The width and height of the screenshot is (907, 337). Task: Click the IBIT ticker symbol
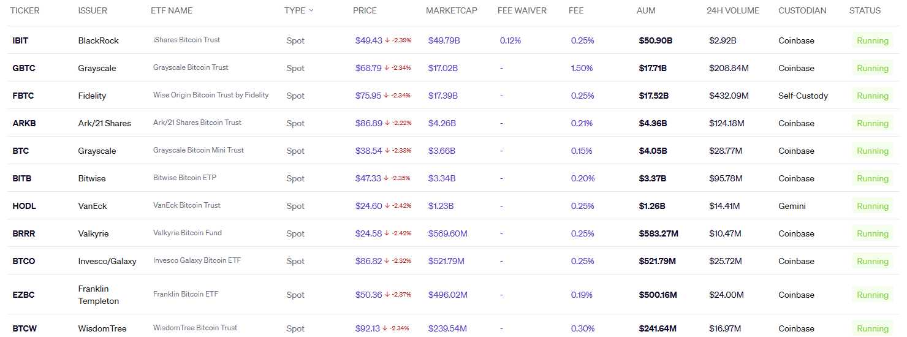coord(20,40)
